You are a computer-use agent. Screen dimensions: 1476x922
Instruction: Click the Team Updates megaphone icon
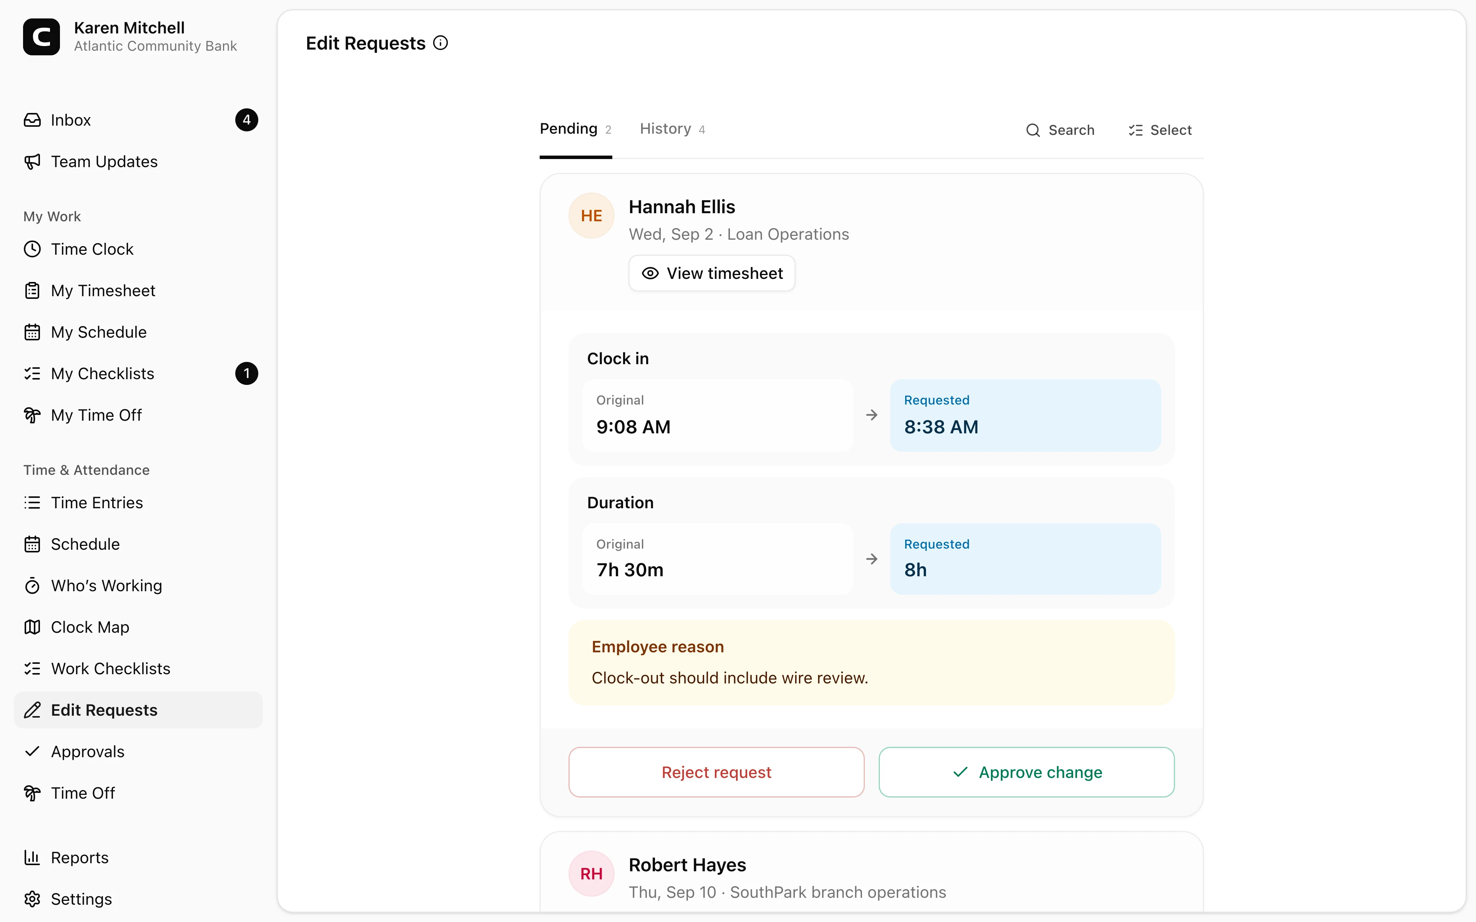pyautogui.click(x=32, y=162)
